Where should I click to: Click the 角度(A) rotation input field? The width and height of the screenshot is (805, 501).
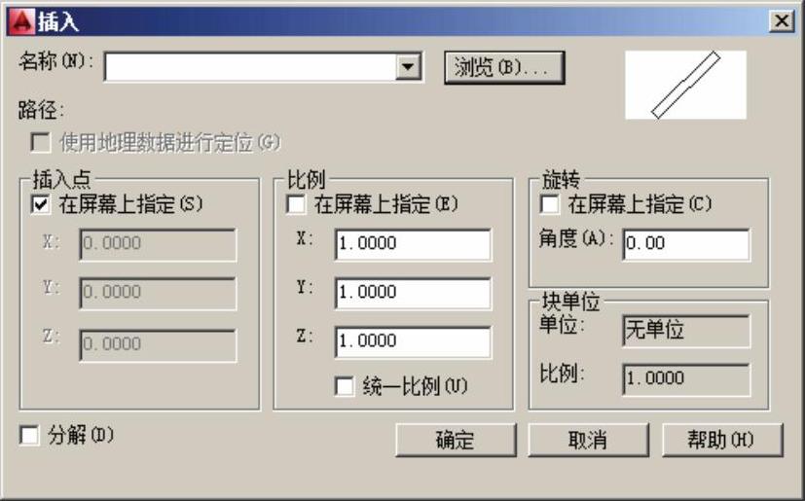(x=686, y=244)
